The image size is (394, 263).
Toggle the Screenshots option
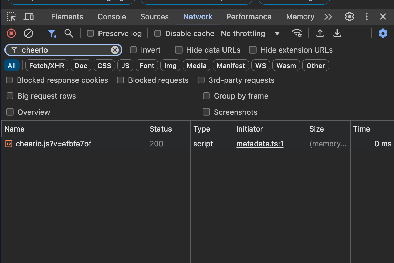[x=206, y=112]
